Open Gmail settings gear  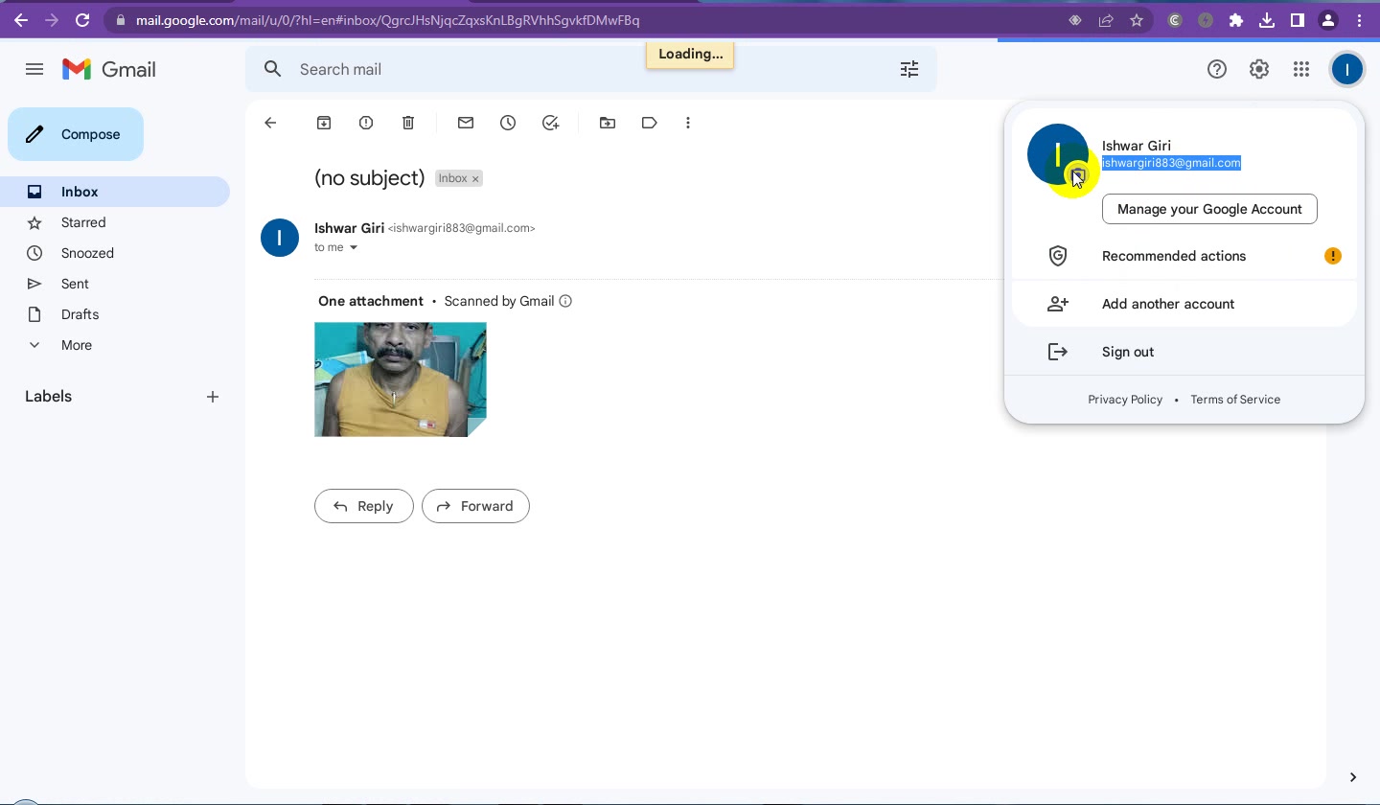click(x=1259, y=69)
